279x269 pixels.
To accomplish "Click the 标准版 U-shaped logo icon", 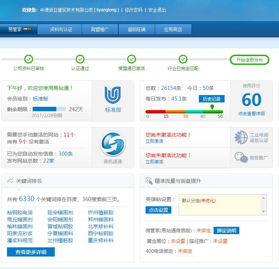I will click(x=112, y=95).
